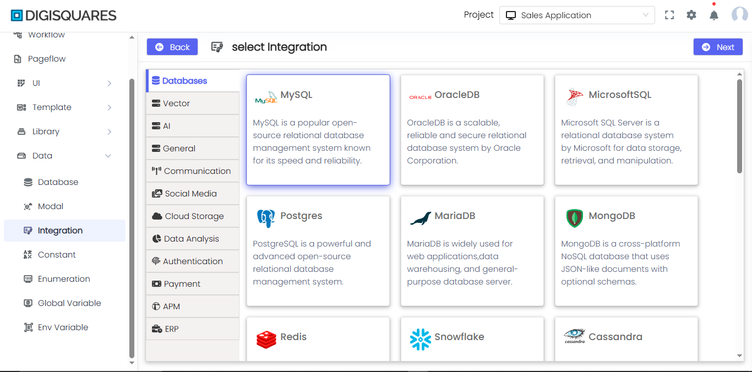This screenshot has height=372, width=752.
Task: Click the Enumeration sidebar icon
Action: coord(28,279)
